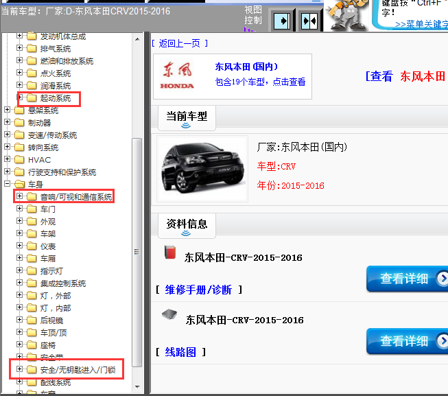Select the 资料信息 tab
This screenshot has width=448, height=396.
(187, 225)
